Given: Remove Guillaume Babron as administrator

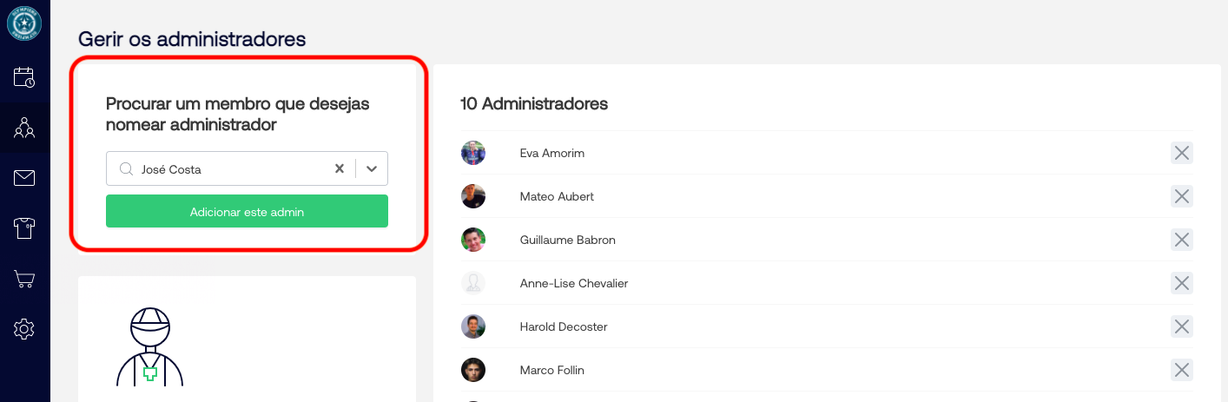Looking at the screenshot, I should 1181,241.
